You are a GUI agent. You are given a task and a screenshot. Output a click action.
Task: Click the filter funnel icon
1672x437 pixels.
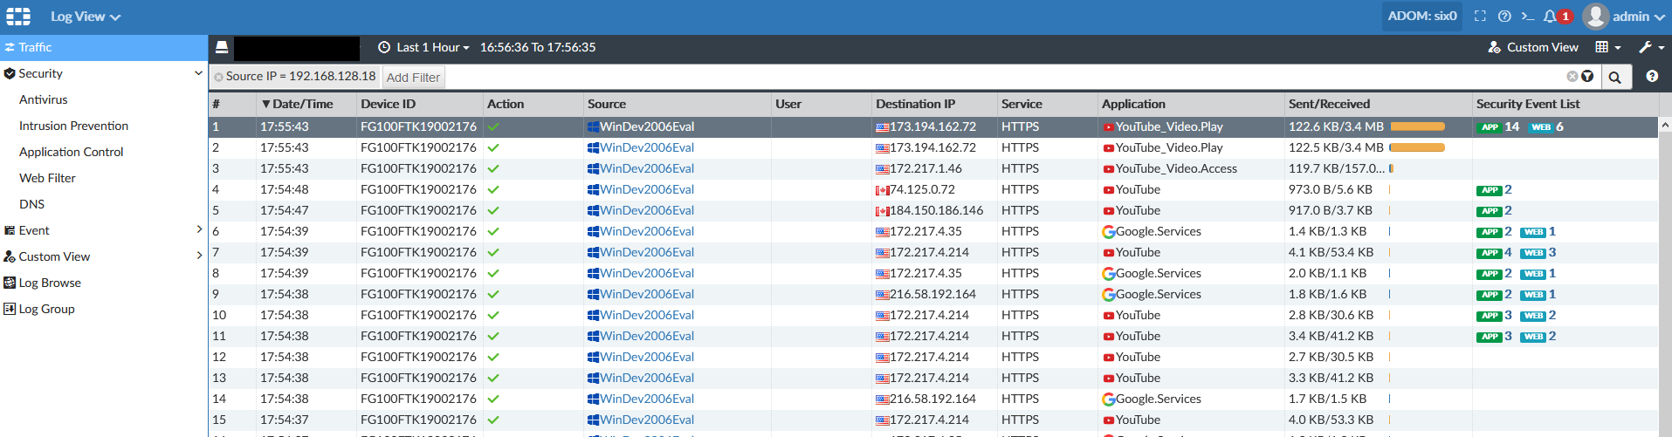[1587, 77]
